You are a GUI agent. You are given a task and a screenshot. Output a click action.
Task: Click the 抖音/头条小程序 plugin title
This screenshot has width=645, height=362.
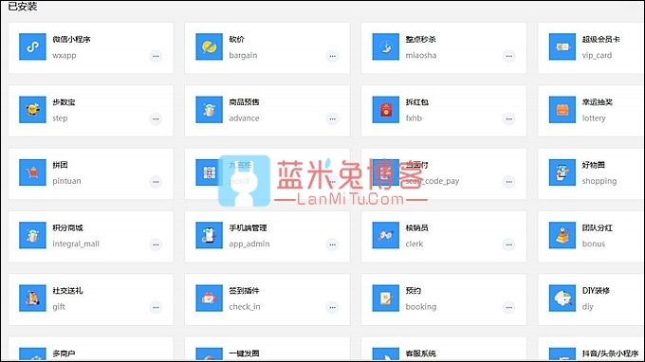(610, 353)
